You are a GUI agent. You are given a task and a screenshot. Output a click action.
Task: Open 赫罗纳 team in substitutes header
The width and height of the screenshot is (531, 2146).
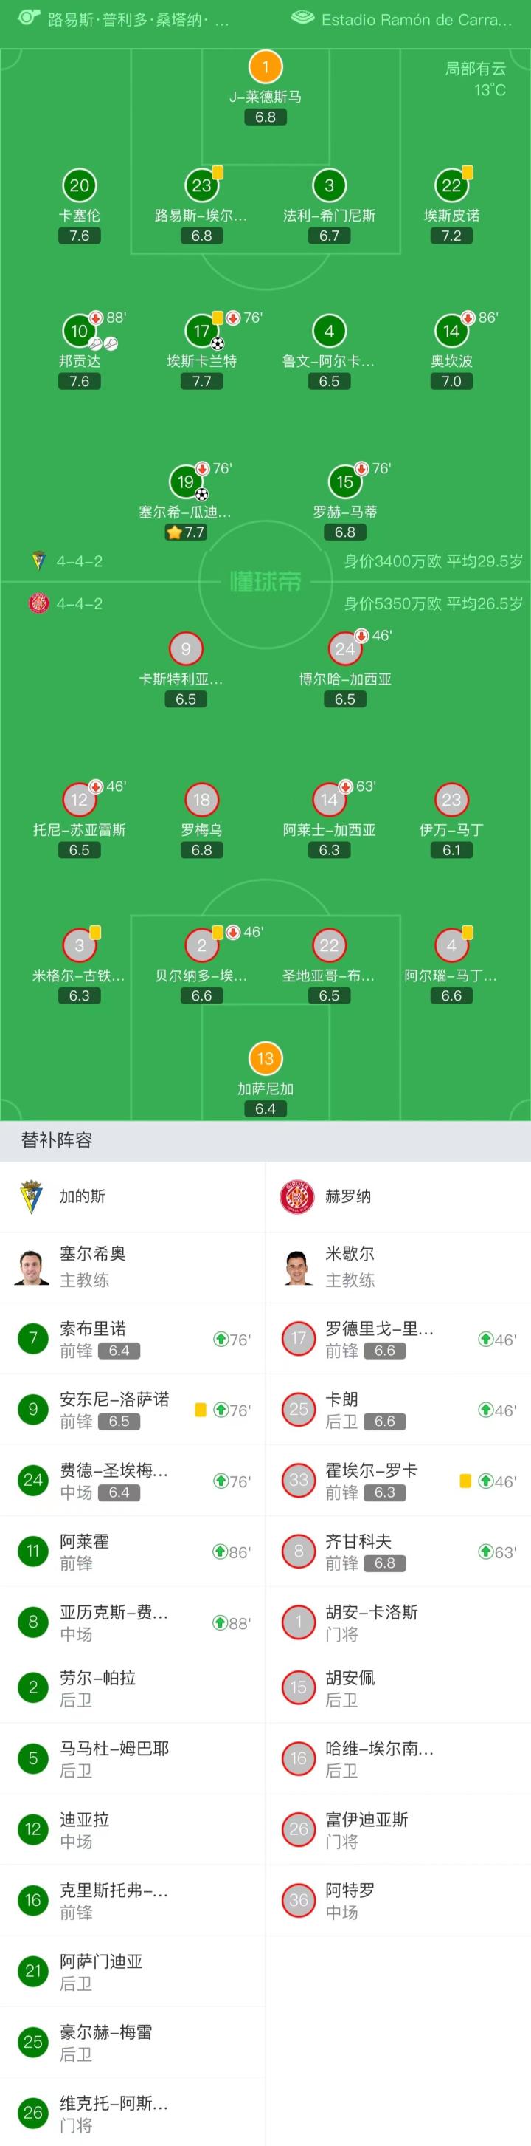(348, 1196)
